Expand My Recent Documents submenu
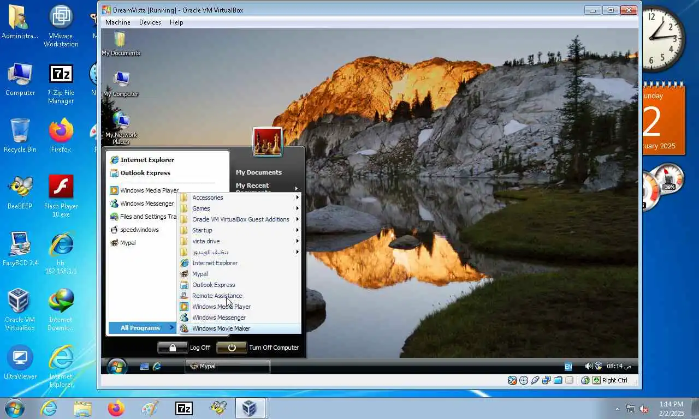 click(267, 188)
